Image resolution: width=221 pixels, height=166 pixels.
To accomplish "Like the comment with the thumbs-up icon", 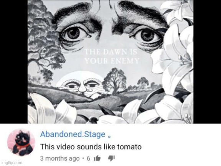I will point(97,158).
